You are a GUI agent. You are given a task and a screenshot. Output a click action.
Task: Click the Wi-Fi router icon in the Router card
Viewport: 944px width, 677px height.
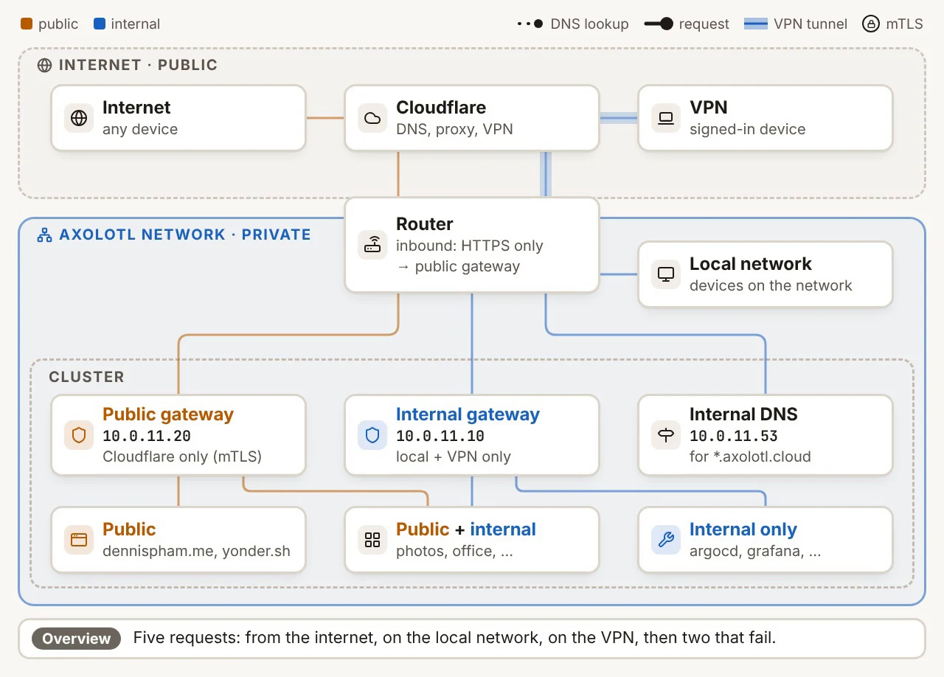[x=372, y=245]
